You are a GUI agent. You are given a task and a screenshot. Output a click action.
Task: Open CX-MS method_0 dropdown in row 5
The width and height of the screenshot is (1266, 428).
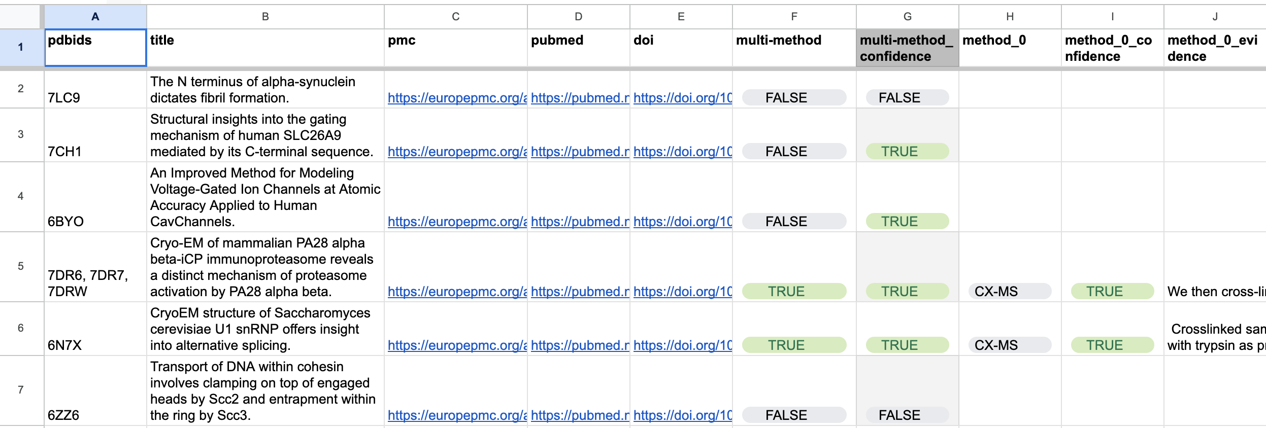[x=1010, y=291]
